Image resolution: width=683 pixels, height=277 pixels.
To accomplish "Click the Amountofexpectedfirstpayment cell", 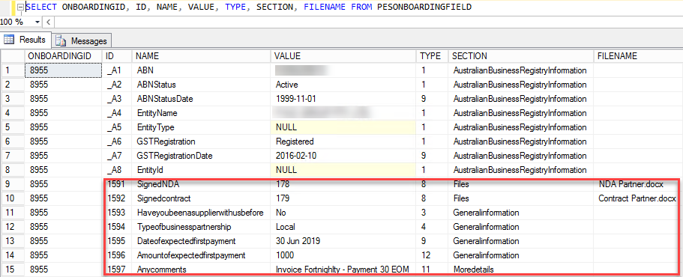I will coord(202,255).
